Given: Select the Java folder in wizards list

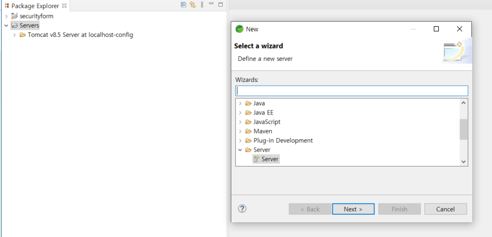Looking at the screenshot, I should click(x=259, y=103).
